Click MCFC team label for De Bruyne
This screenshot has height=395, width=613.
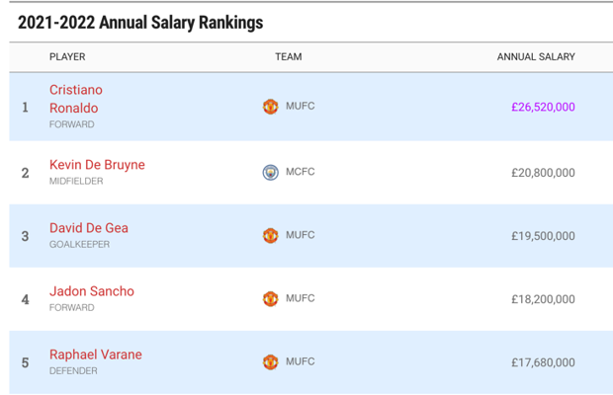pos(301,173)
